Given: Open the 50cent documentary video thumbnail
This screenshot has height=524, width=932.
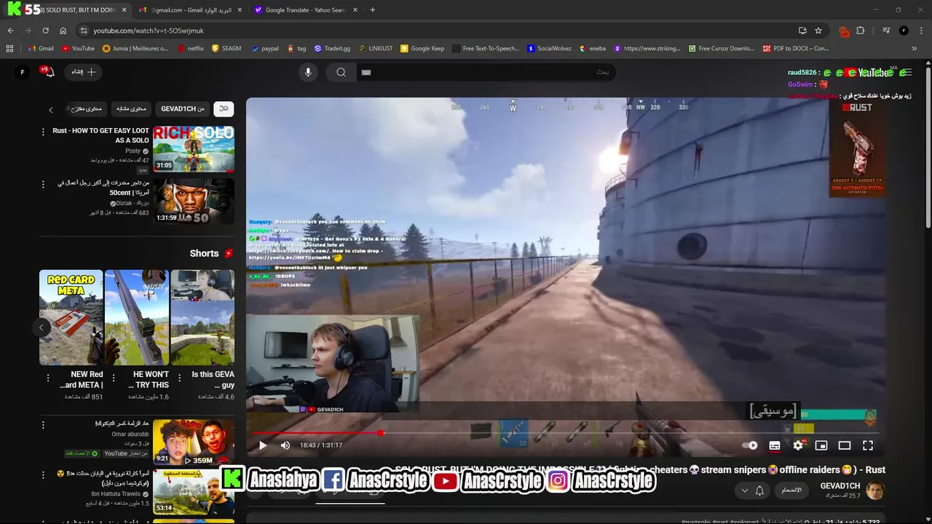Looking at the screenshot, I should (x=194, y=201).
